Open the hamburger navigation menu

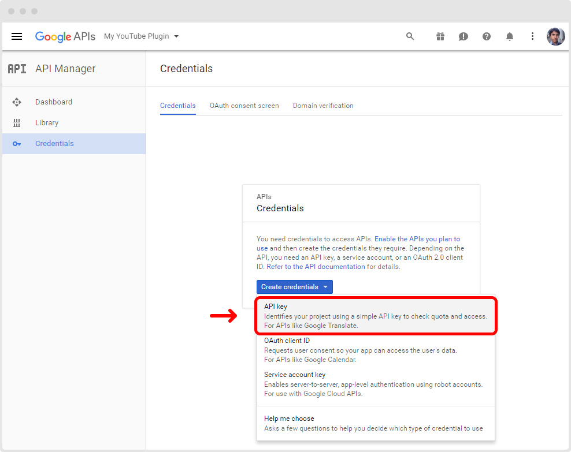pyautogui.click(x=17, y=36)
